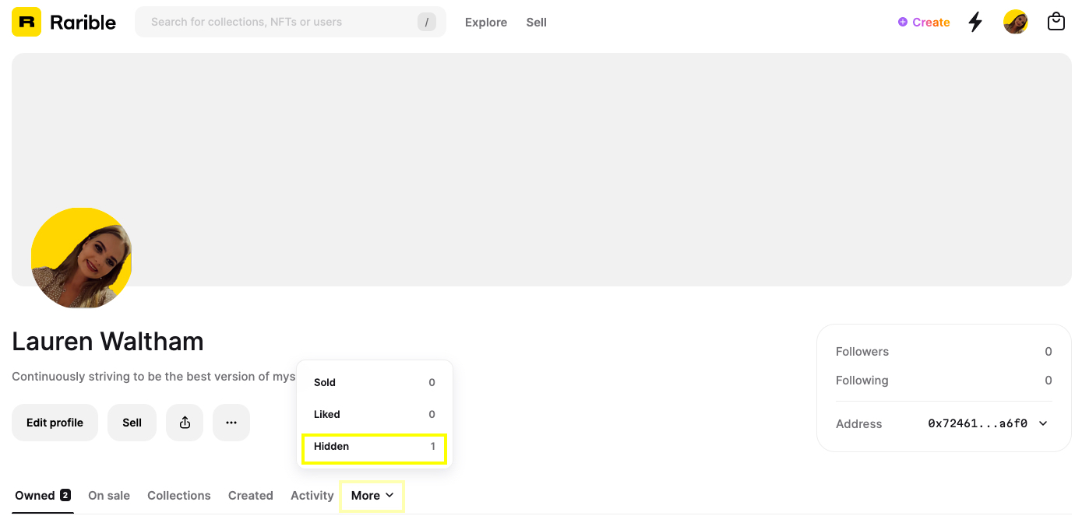Click the Create link in header
This screenshot has height=530, width=1082.
click(x=924, y=22)
